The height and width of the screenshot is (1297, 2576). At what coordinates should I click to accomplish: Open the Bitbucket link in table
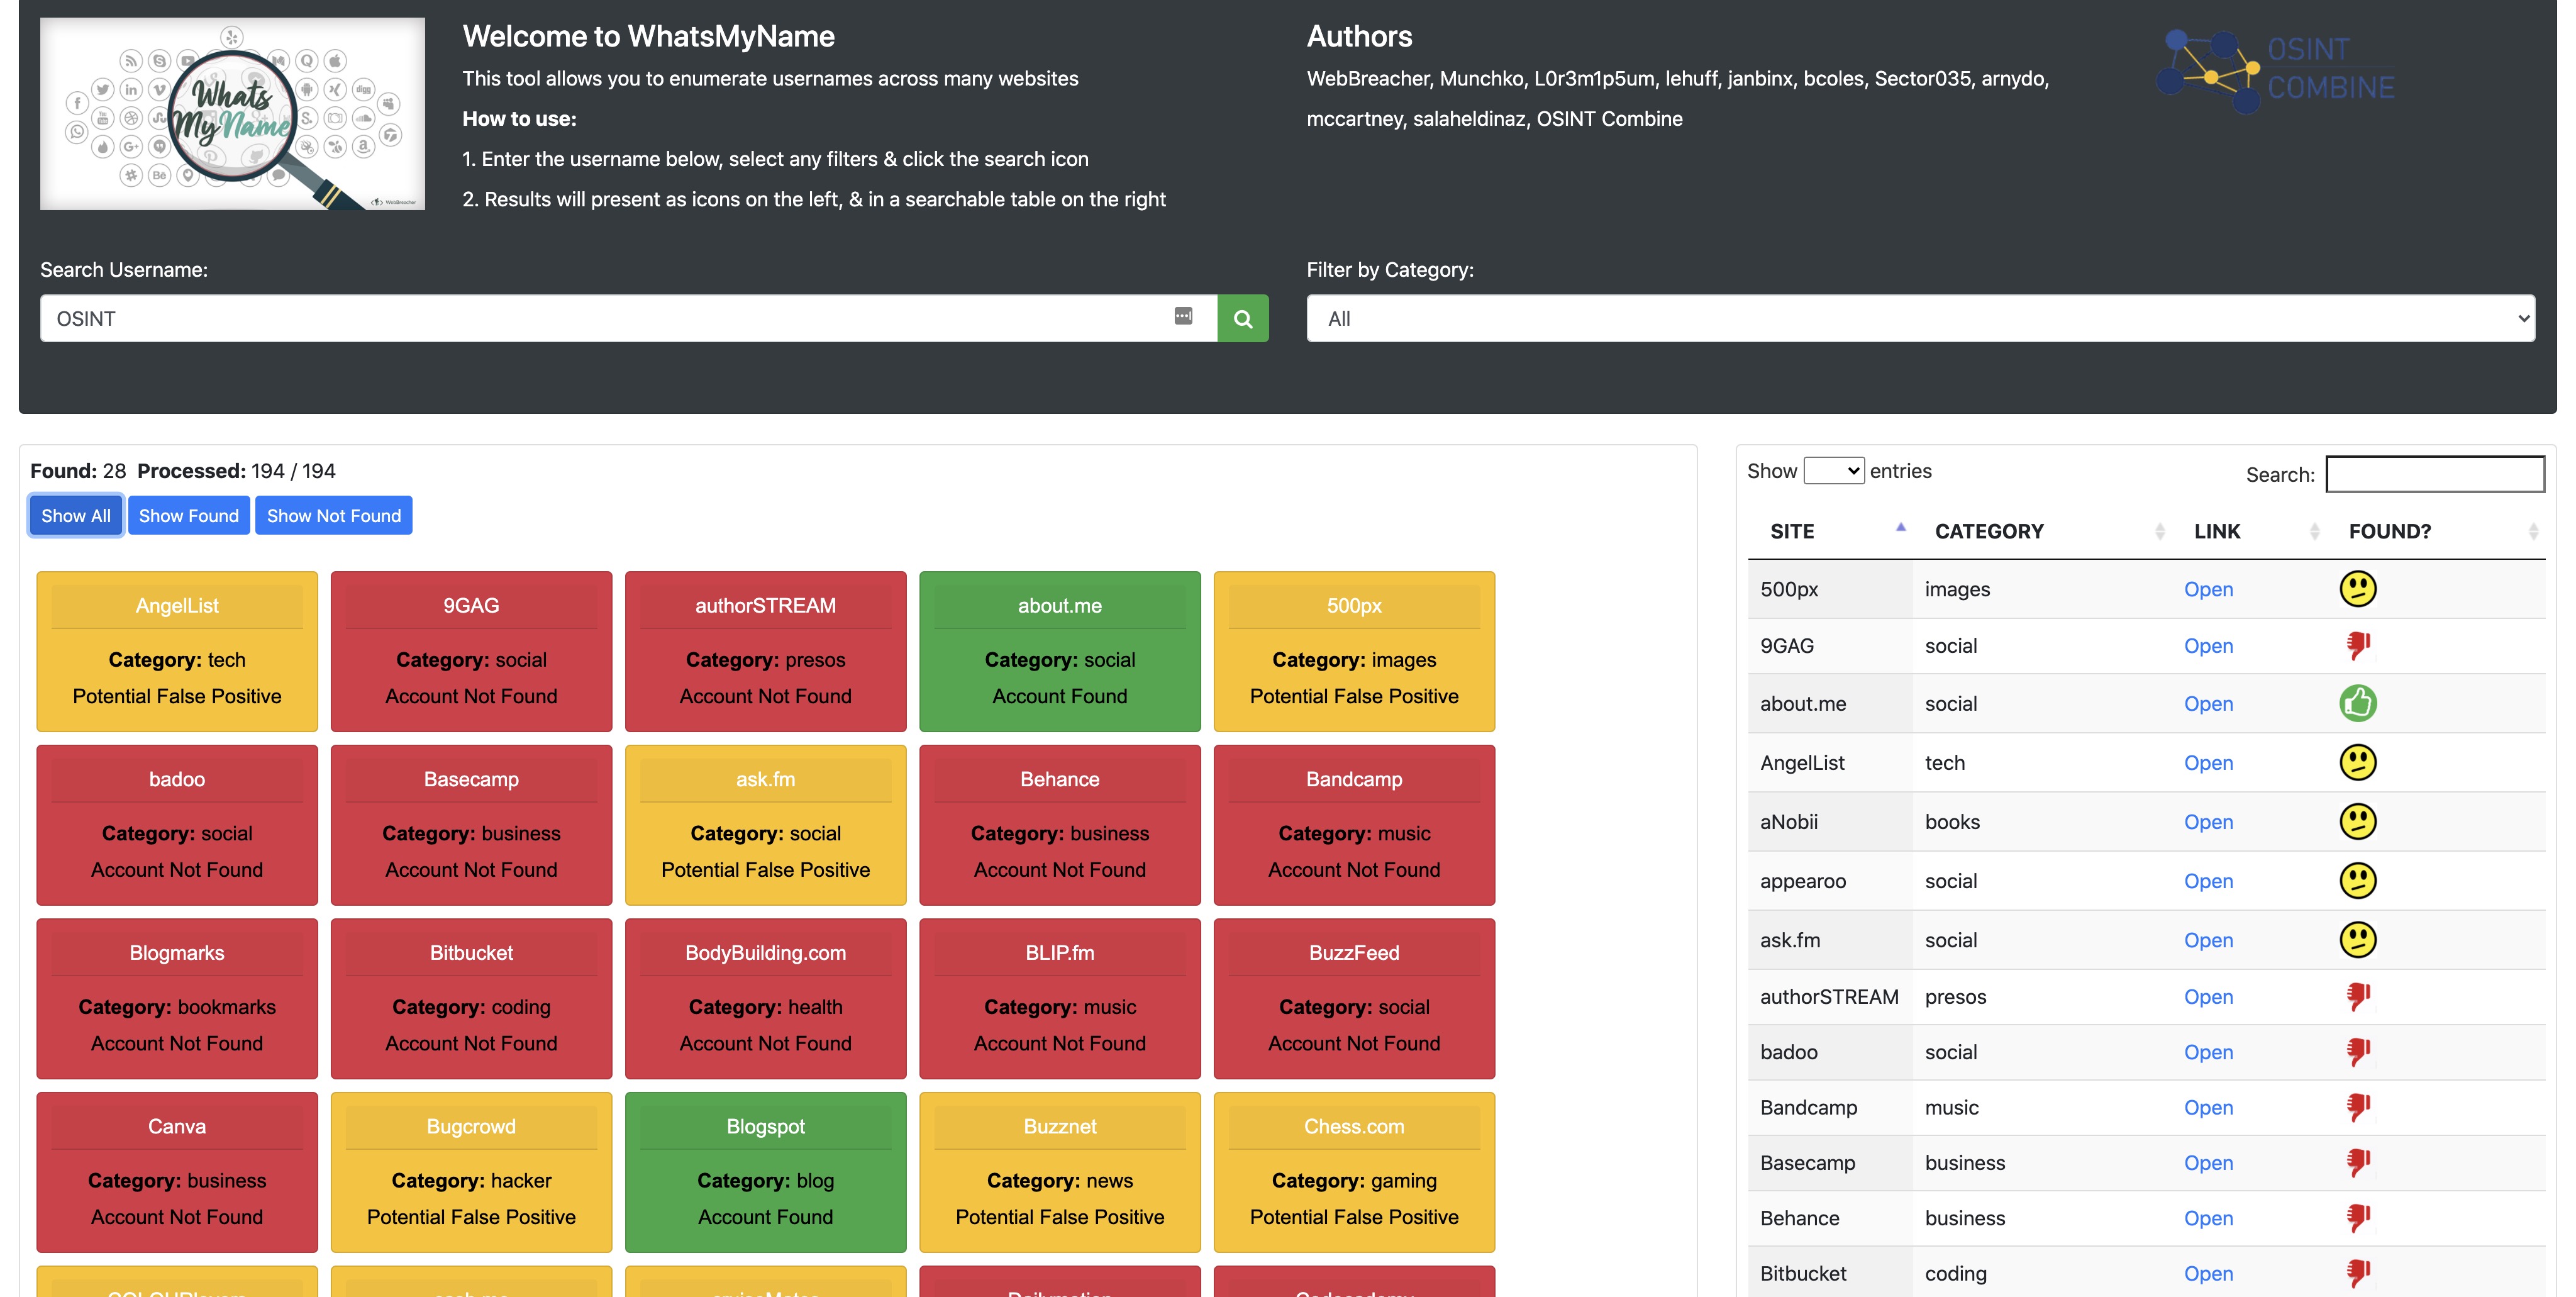pos(2208,1273)
